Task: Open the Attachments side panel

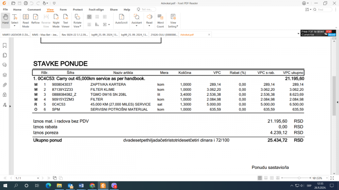Action: [x=5, y=84]
